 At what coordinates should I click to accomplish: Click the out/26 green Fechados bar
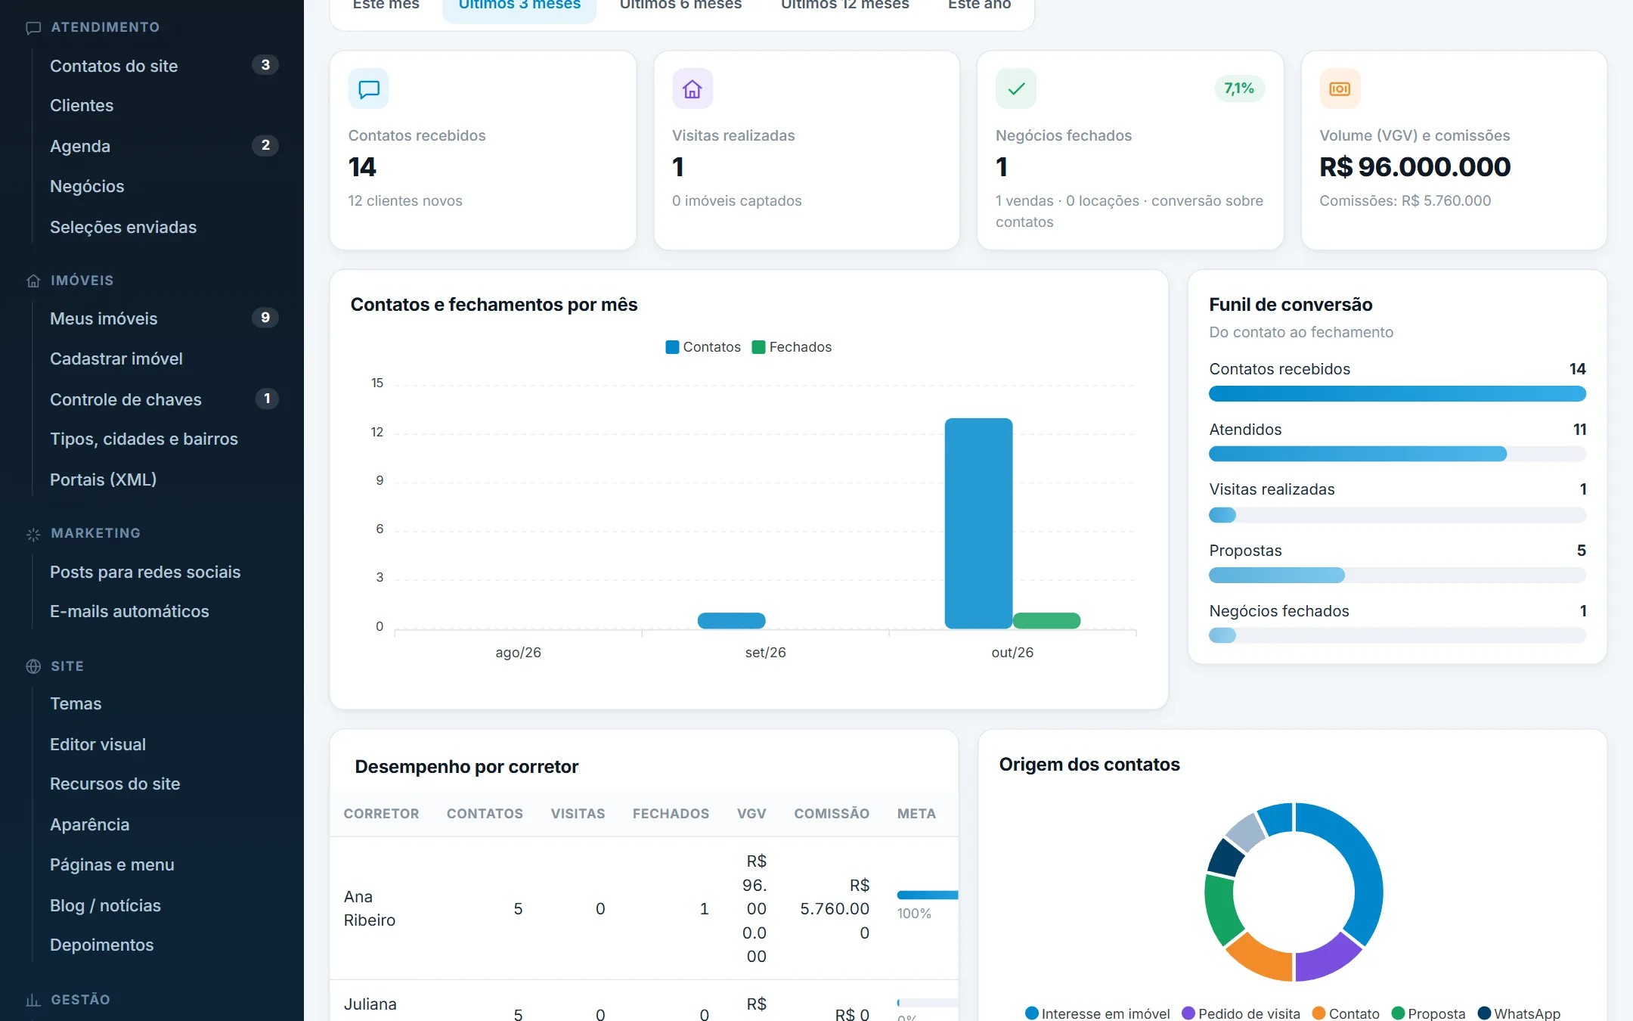point(1046,621)
